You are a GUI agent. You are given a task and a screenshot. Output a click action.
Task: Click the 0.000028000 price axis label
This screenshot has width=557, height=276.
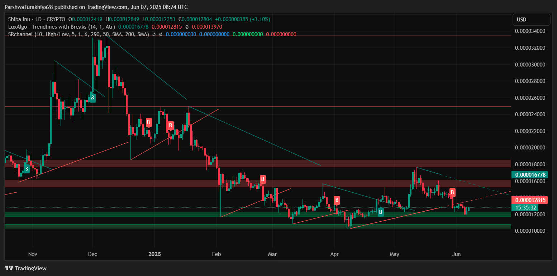point(530,81)
